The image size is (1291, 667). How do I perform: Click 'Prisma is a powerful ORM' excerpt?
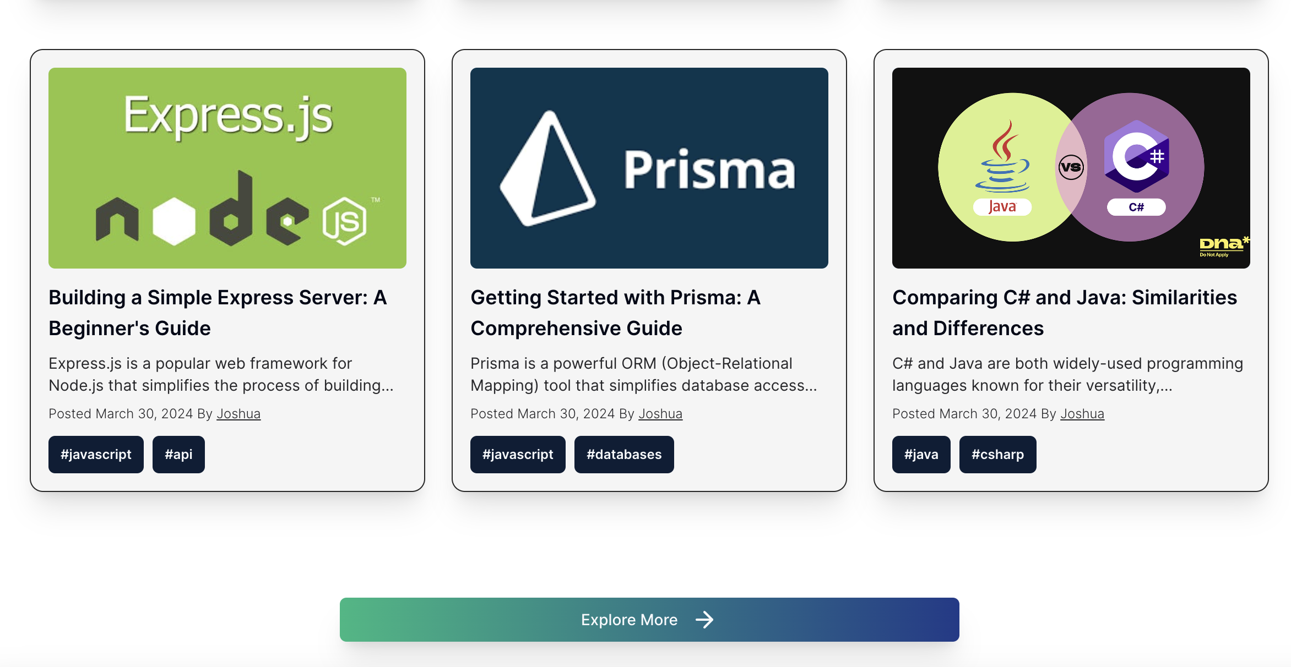pos(644,374)
